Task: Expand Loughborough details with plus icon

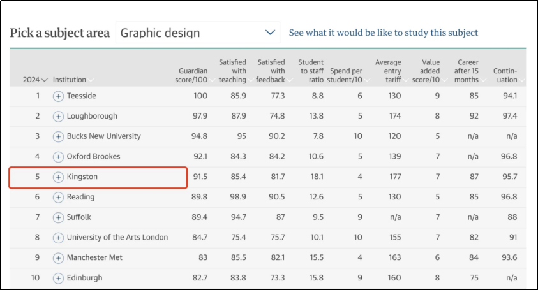Action: tap(58, 116)
